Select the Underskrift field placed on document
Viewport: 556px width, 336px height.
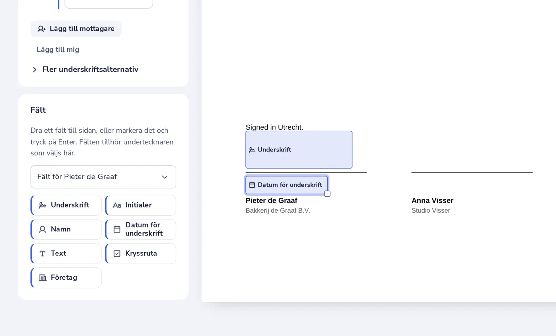299,150
